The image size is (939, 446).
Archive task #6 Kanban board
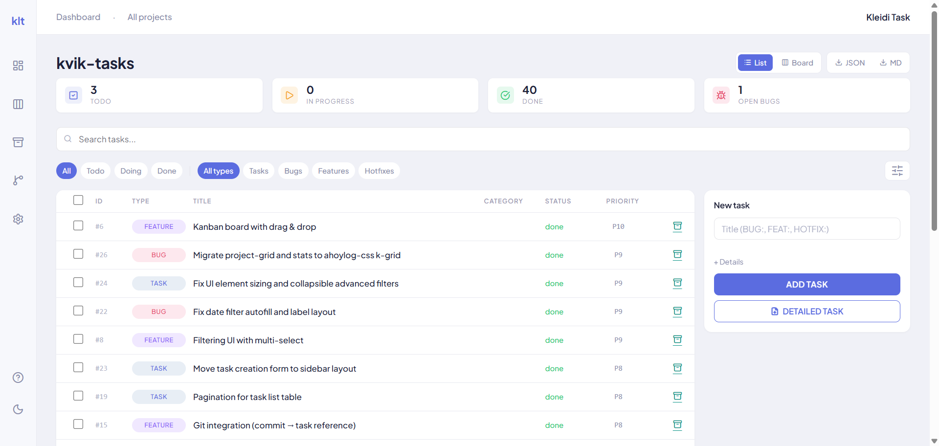pyautogui.click(x=677, y=226)
